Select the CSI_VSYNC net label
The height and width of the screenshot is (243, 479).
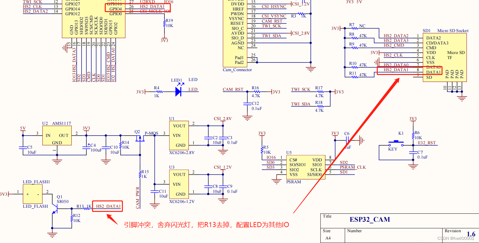(x=274, y=16)
